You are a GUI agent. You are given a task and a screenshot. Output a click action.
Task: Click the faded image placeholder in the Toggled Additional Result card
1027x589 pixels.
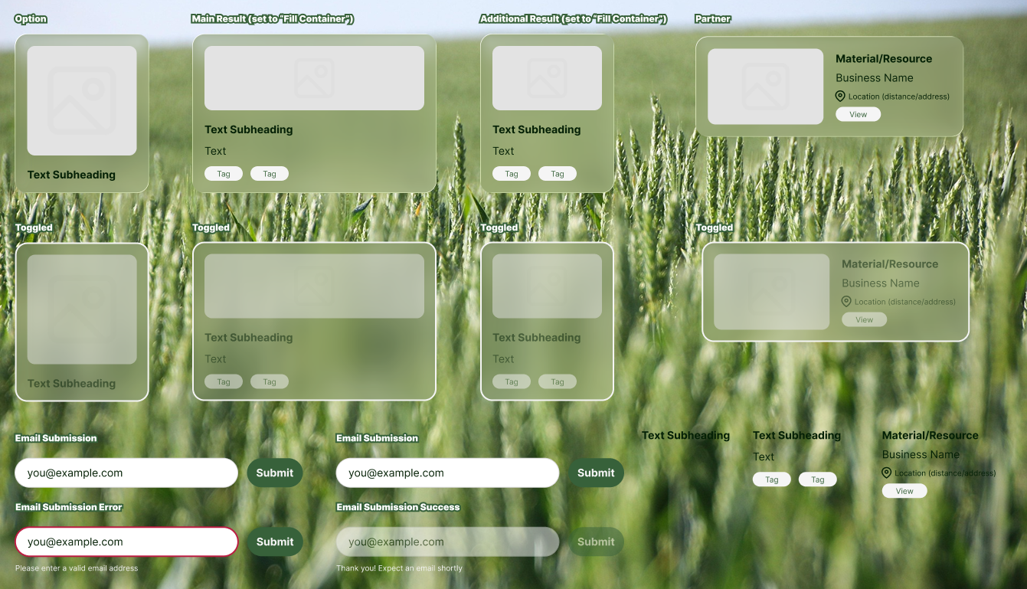[547, 286]
